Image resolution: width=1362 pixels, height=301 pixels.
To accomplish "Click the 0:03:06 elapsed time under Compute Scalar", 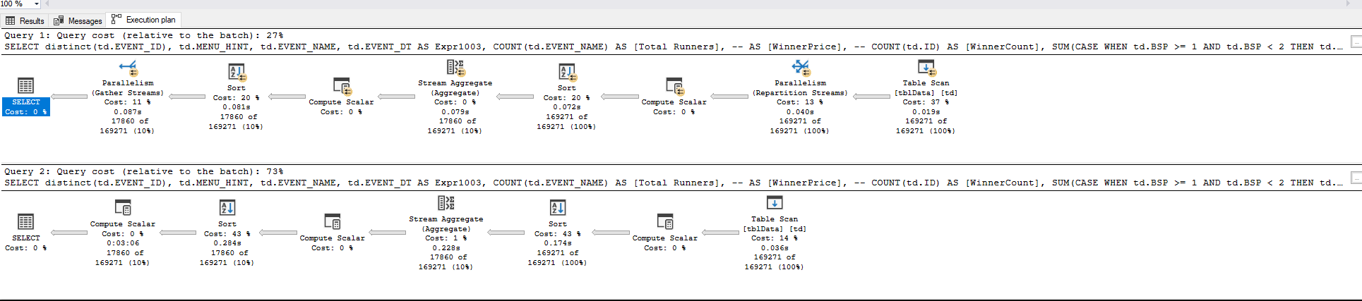I will pos(123,243).
